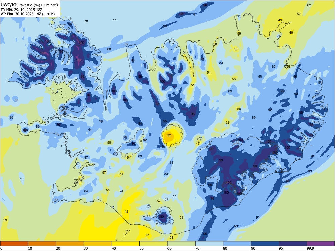Click the map value 47 on the small glacier
This screenshot has width=335, height=251.
[198, 144]
